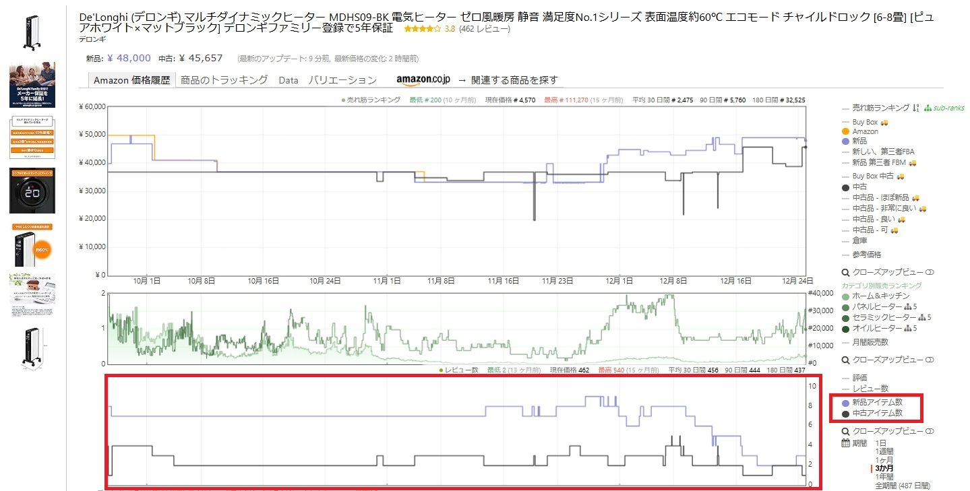Select the バリエーション tab
This screenshot has height=491, width=970.
(342, 80)
